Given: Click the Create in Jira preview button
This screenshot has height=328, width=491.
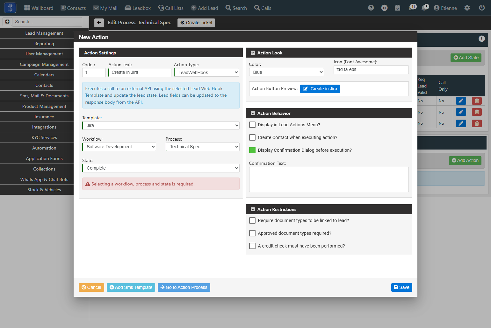Looking at the screenshot, I should pyautogui.click(x=320, y=89).
